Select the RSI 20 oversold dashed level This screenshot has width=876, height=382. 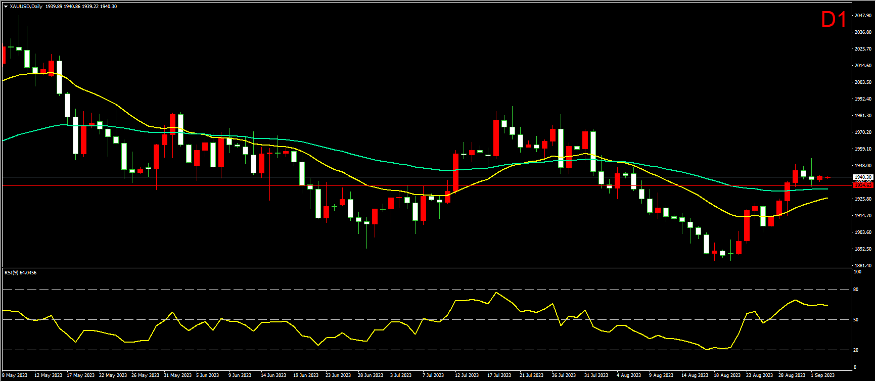pos(426,350)
